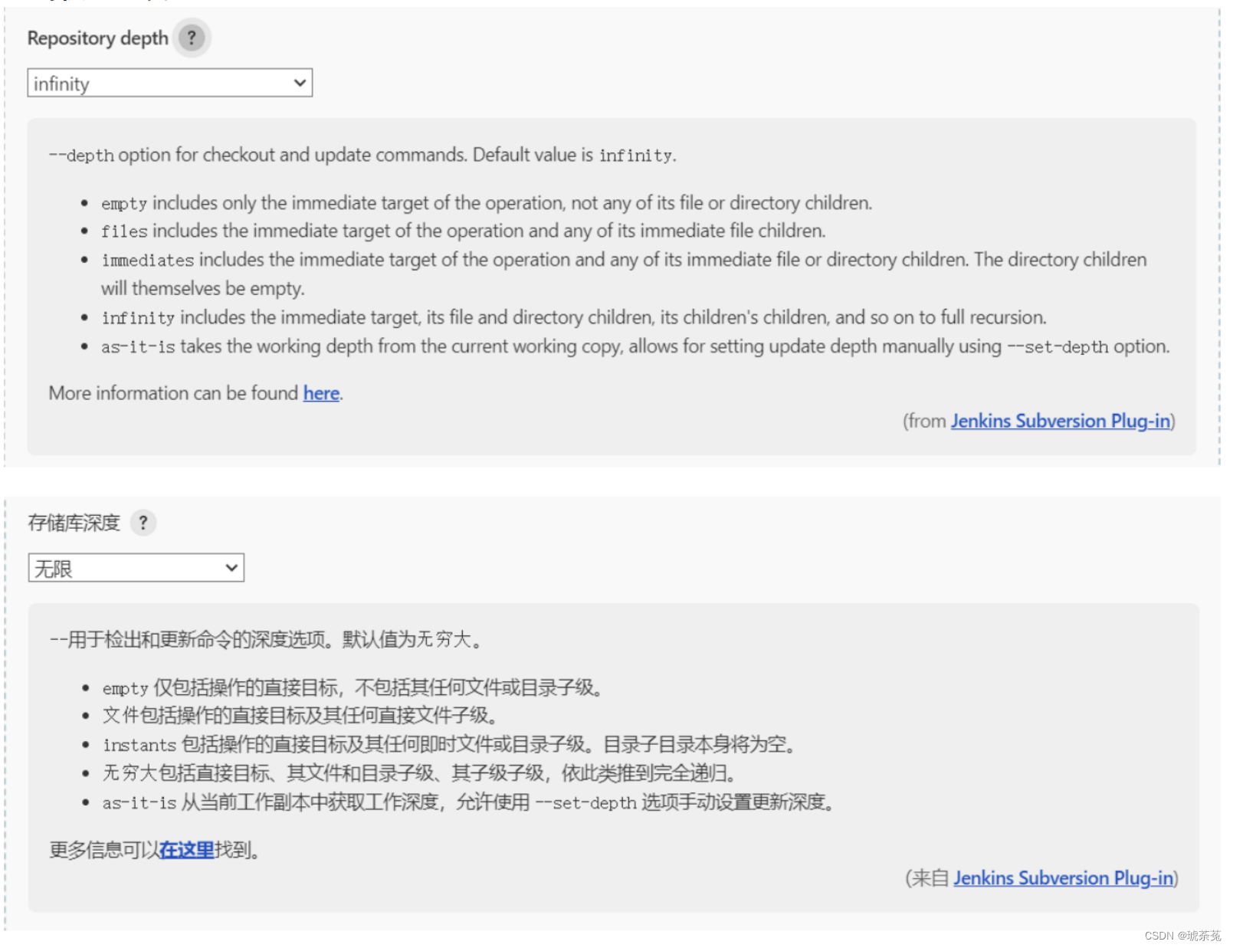
Task: Open the infinity depth dropdown
Action: click(170, 83)
